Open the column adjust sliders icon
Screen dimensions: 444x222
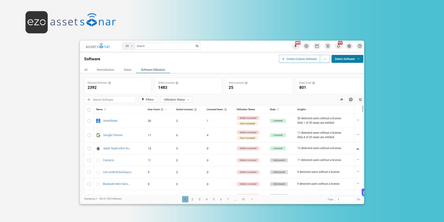click(x=360, y=99)
